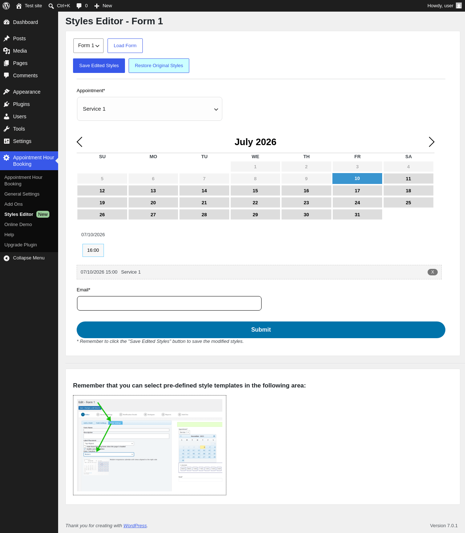
Task: Click the Restore Original Styles button
Action: click(159, 66)
